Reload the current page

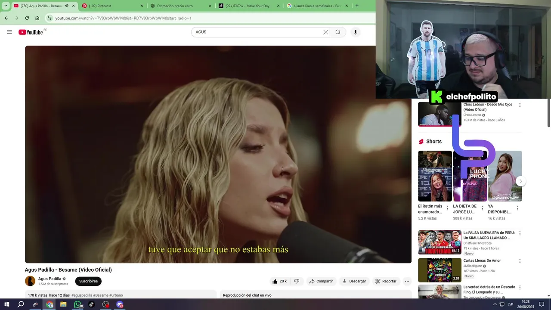[27, 18]
